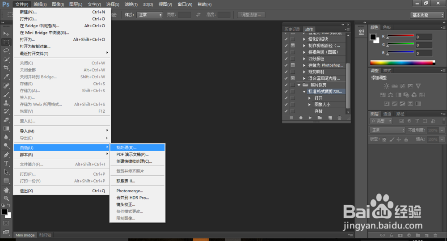Image resolution: width=447 pixels, height=241 pixels.
Task: Delete the selected action with trash icon
Action: (x=339, y=118)
